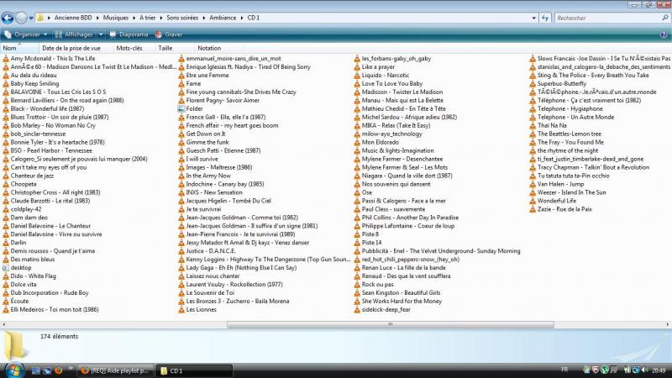Select the 'coldplay-42' VLC file icon

[6, 209]
